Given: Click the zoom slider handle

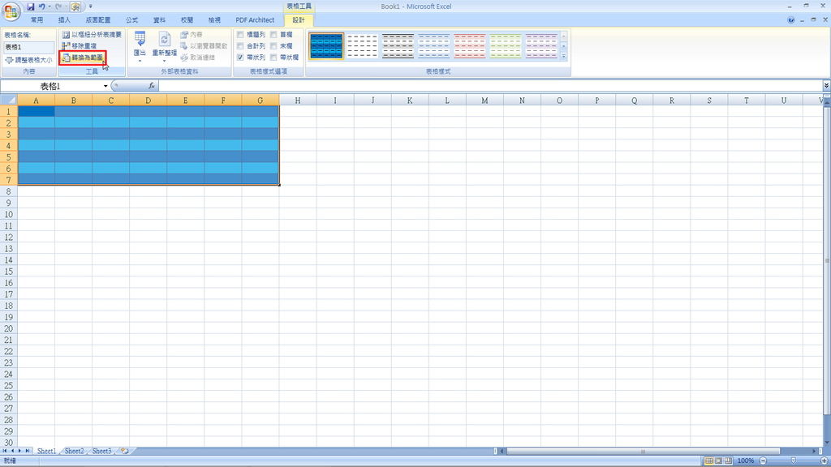Looking at the screenshot, I should click(x=794, y=461).
